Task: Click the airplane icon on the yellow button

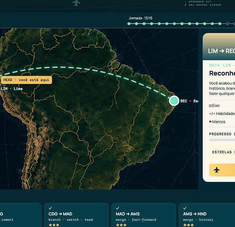Action: [216, 170]
